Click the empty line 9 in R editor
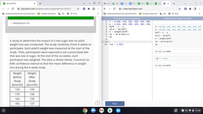 (x=131, y=42)
